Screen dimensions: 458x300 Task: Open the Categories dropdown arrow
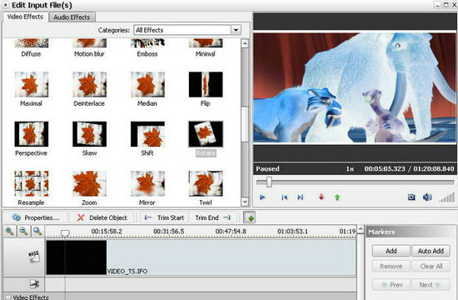[236, 30]
